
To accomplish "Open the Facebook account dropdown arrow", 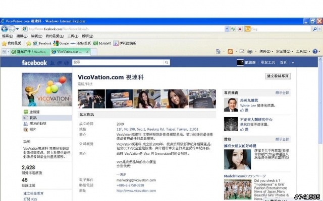I will [293, 63].
